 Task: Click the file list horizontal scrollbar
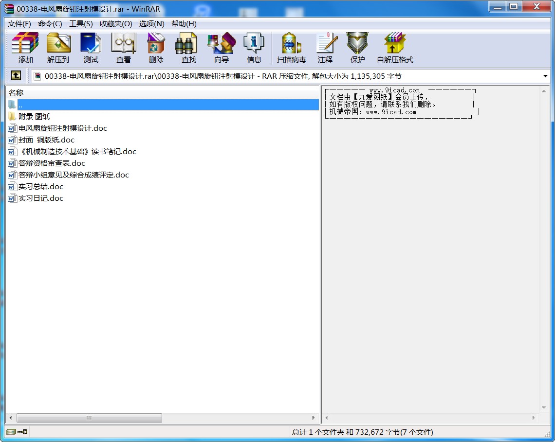click(x=89, y=418)
